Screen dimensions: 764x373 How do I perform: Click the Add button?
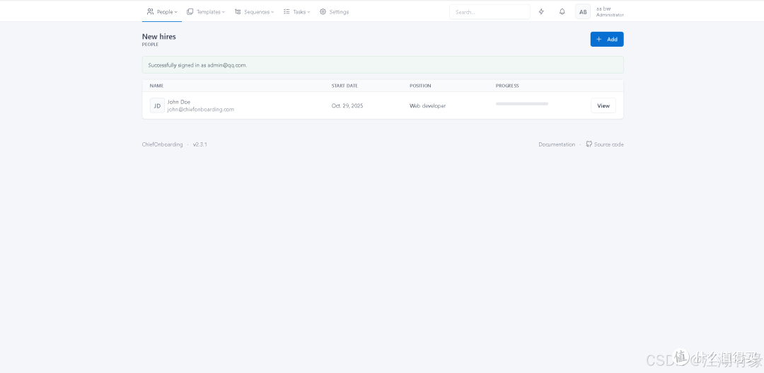click(x=607, y=40)
